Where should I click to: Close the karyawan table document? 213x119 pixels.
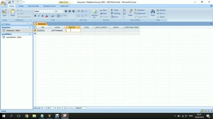coord(211,24)
